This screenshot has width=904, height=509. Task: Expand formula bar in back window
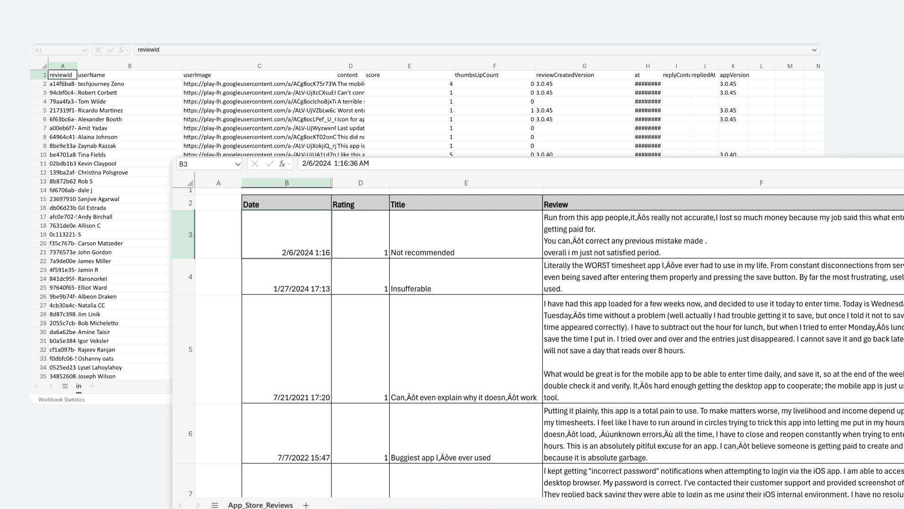coord(814,50)
